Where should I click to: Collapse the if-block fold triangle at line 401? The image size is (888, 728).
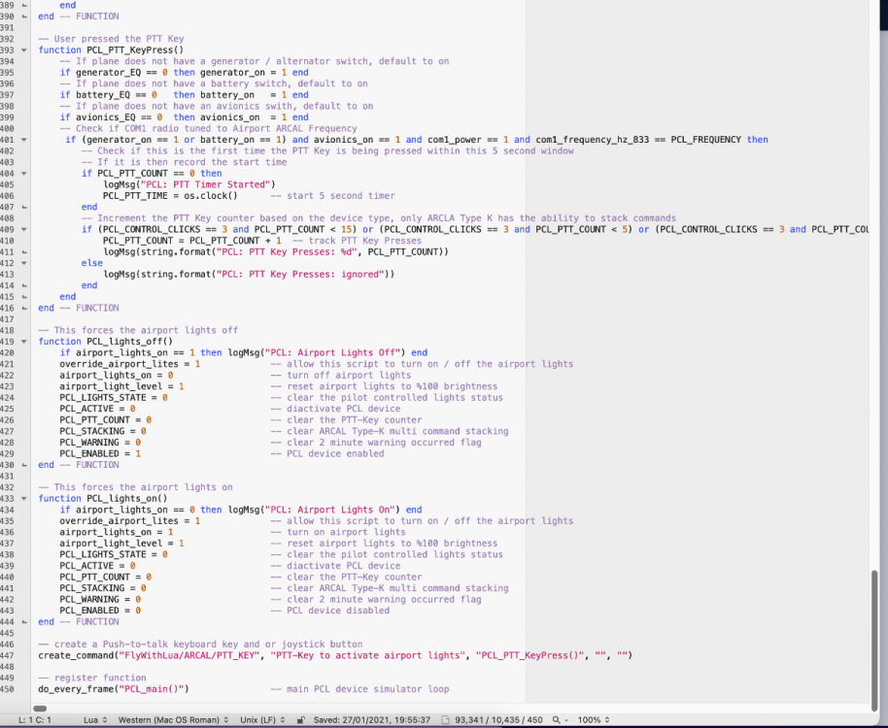point(24,139)
